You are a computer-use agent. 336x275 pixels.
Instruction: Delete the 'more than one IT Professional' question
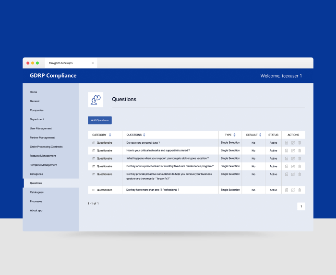(300, 190)
